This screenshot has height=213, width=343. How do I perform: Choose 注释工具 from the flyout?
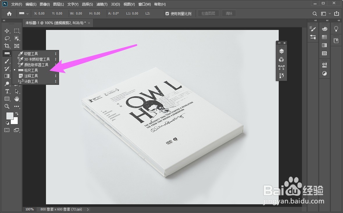(35, 76)
